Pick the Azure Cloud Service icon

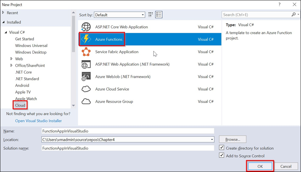point(86,89)
